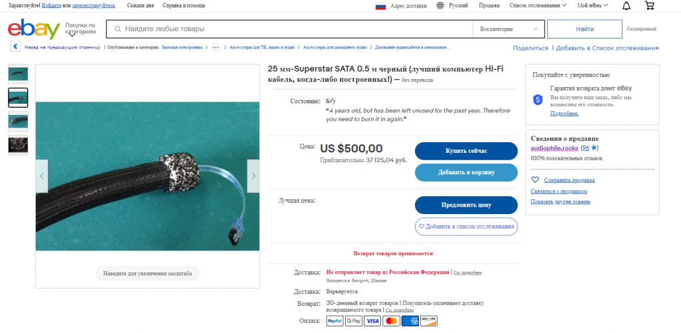The image size is (681, 333).
Task: Show previous product image arrow
Action: coord(42,176)
